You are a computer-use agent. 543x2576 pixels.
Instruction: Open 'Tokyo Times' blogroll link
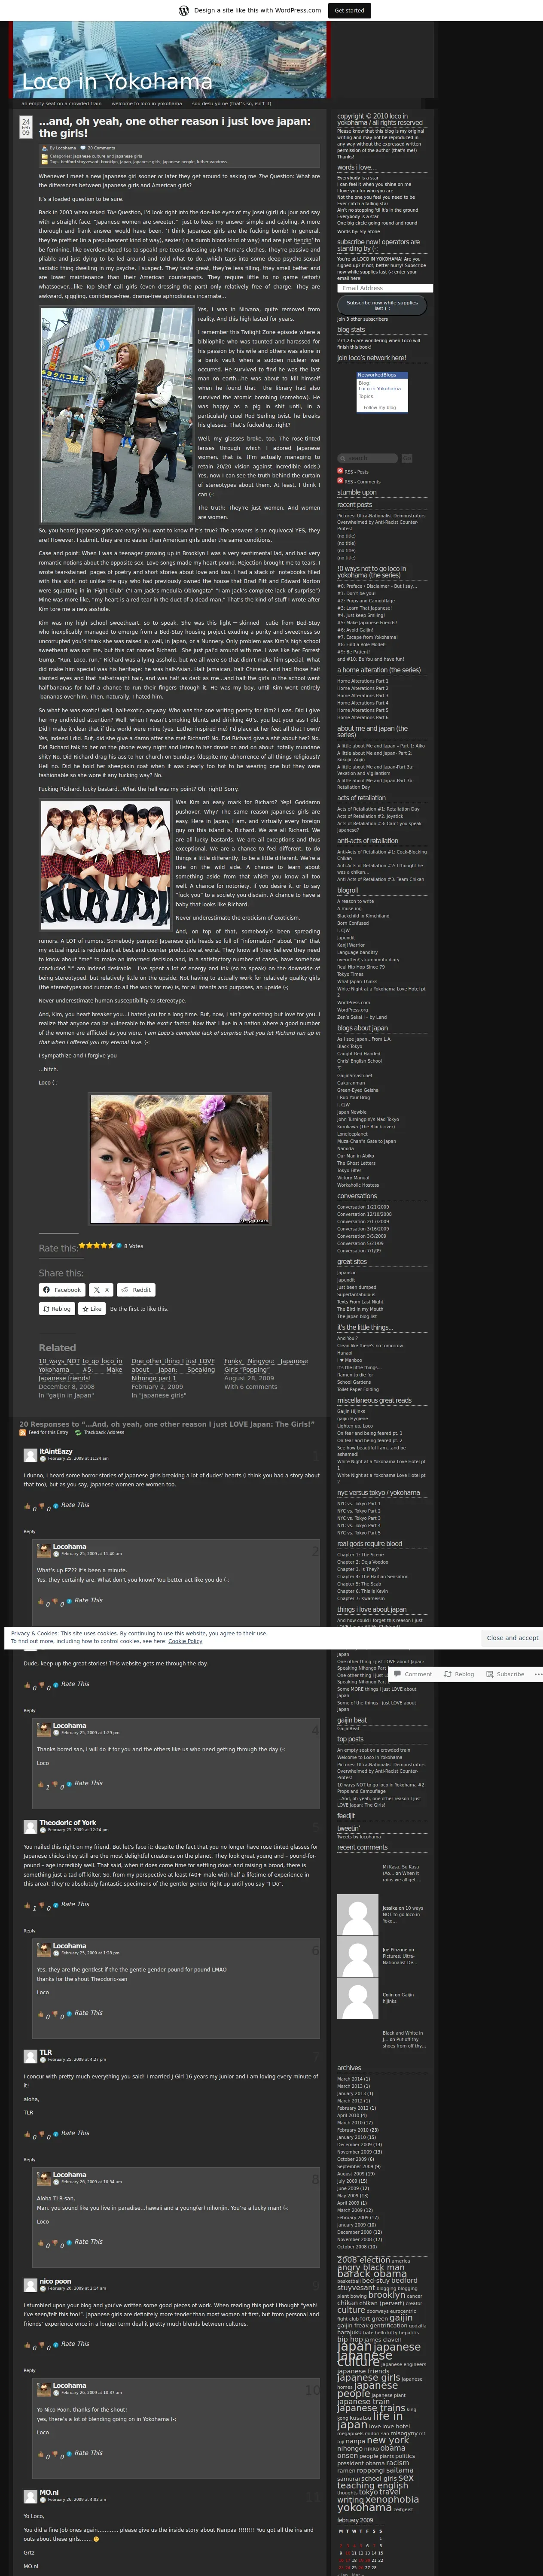tap(350, 974)
